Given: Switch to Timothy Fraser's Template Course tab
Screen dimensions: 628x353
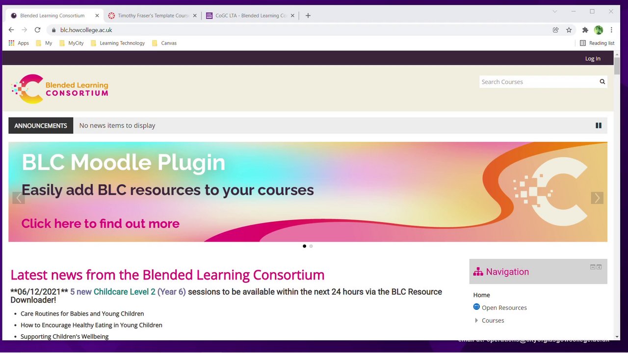Looking at the screenshot, I should pyautogui.click(x=153, y=16).
